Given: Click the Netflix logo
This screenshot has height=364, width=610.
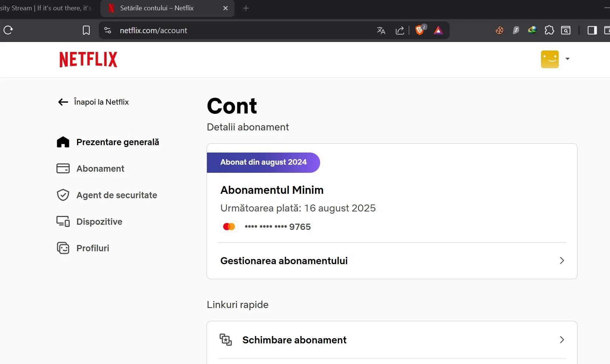Looking at the screenshot, I should [x=88, y=59].
